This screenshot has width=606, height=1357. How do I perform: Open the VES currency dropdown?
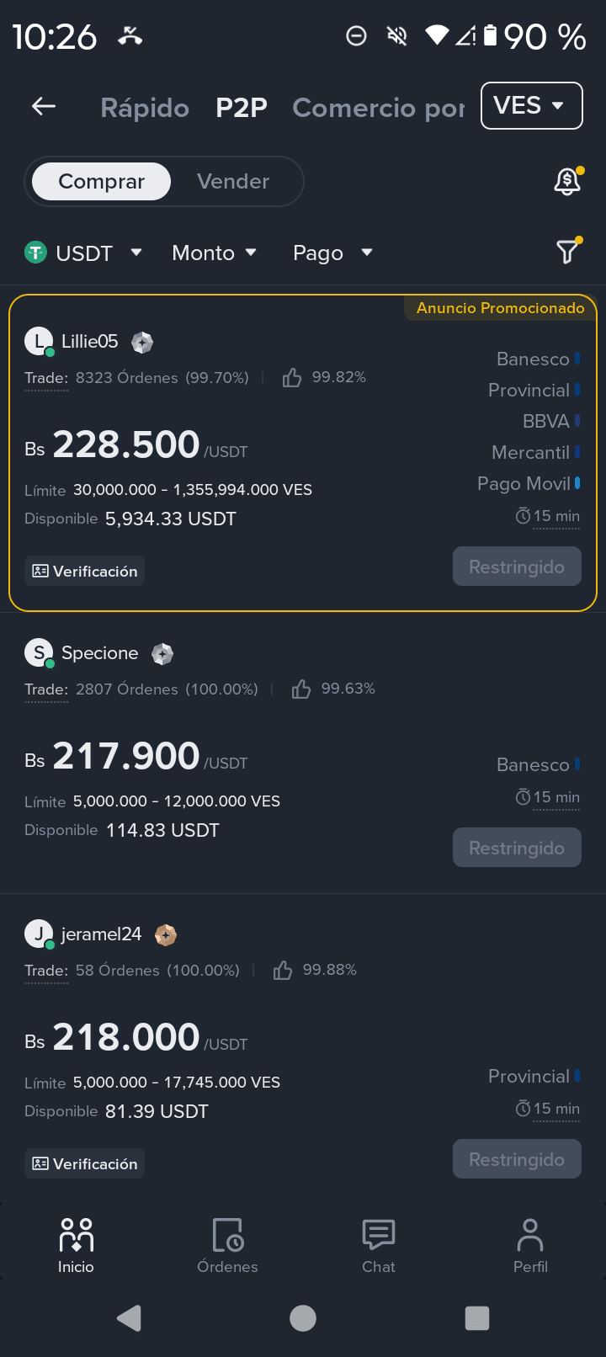coord(532,106)
